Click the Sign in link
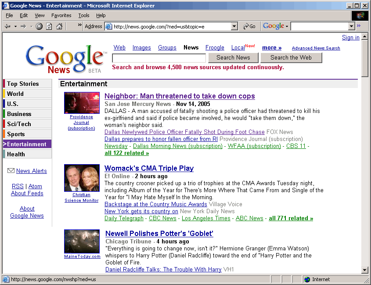Screen dimensions: 371x285 coord(351,37)
